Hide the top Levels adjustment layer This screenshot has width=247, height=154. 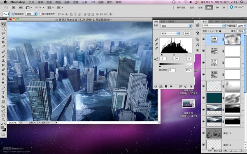(x=203, y=39)
